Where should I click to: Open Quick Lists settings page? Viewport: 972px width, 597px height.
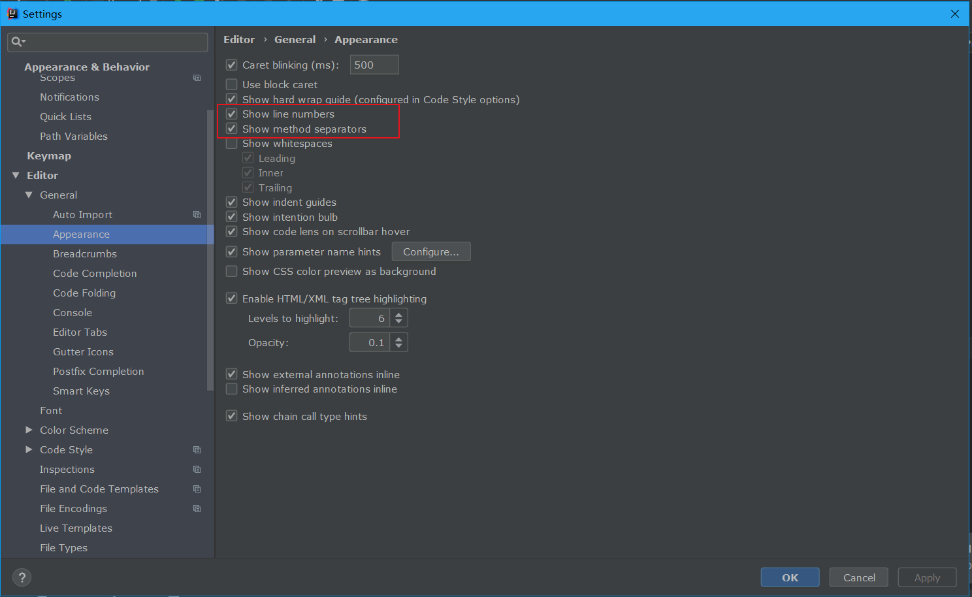65,116
